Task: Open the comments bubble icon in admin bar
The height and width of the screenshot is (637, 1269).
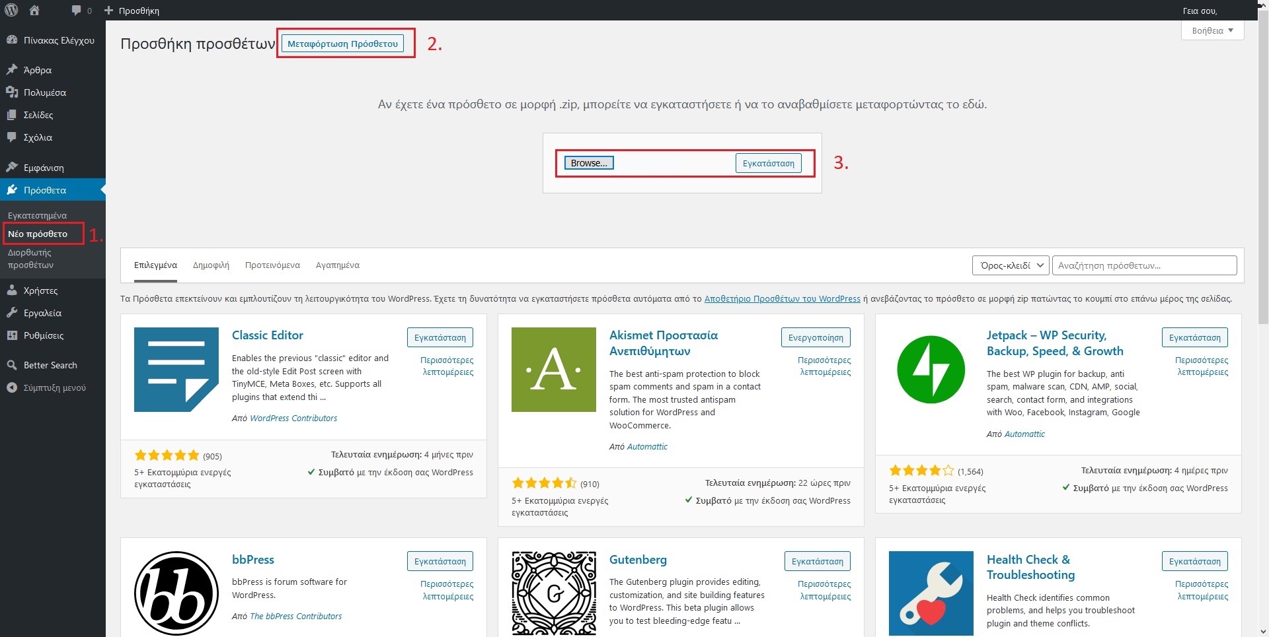Action: 77,10
